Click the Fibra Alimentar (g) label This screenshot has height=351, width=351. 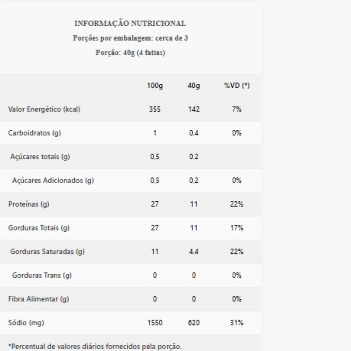point(39,299)
